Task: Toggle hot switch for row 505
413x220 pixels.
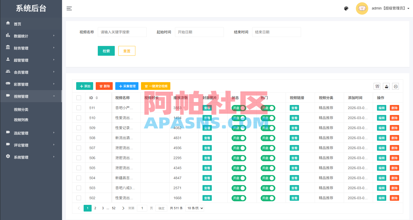Action: pyautogui.click(x=268, y=168)
